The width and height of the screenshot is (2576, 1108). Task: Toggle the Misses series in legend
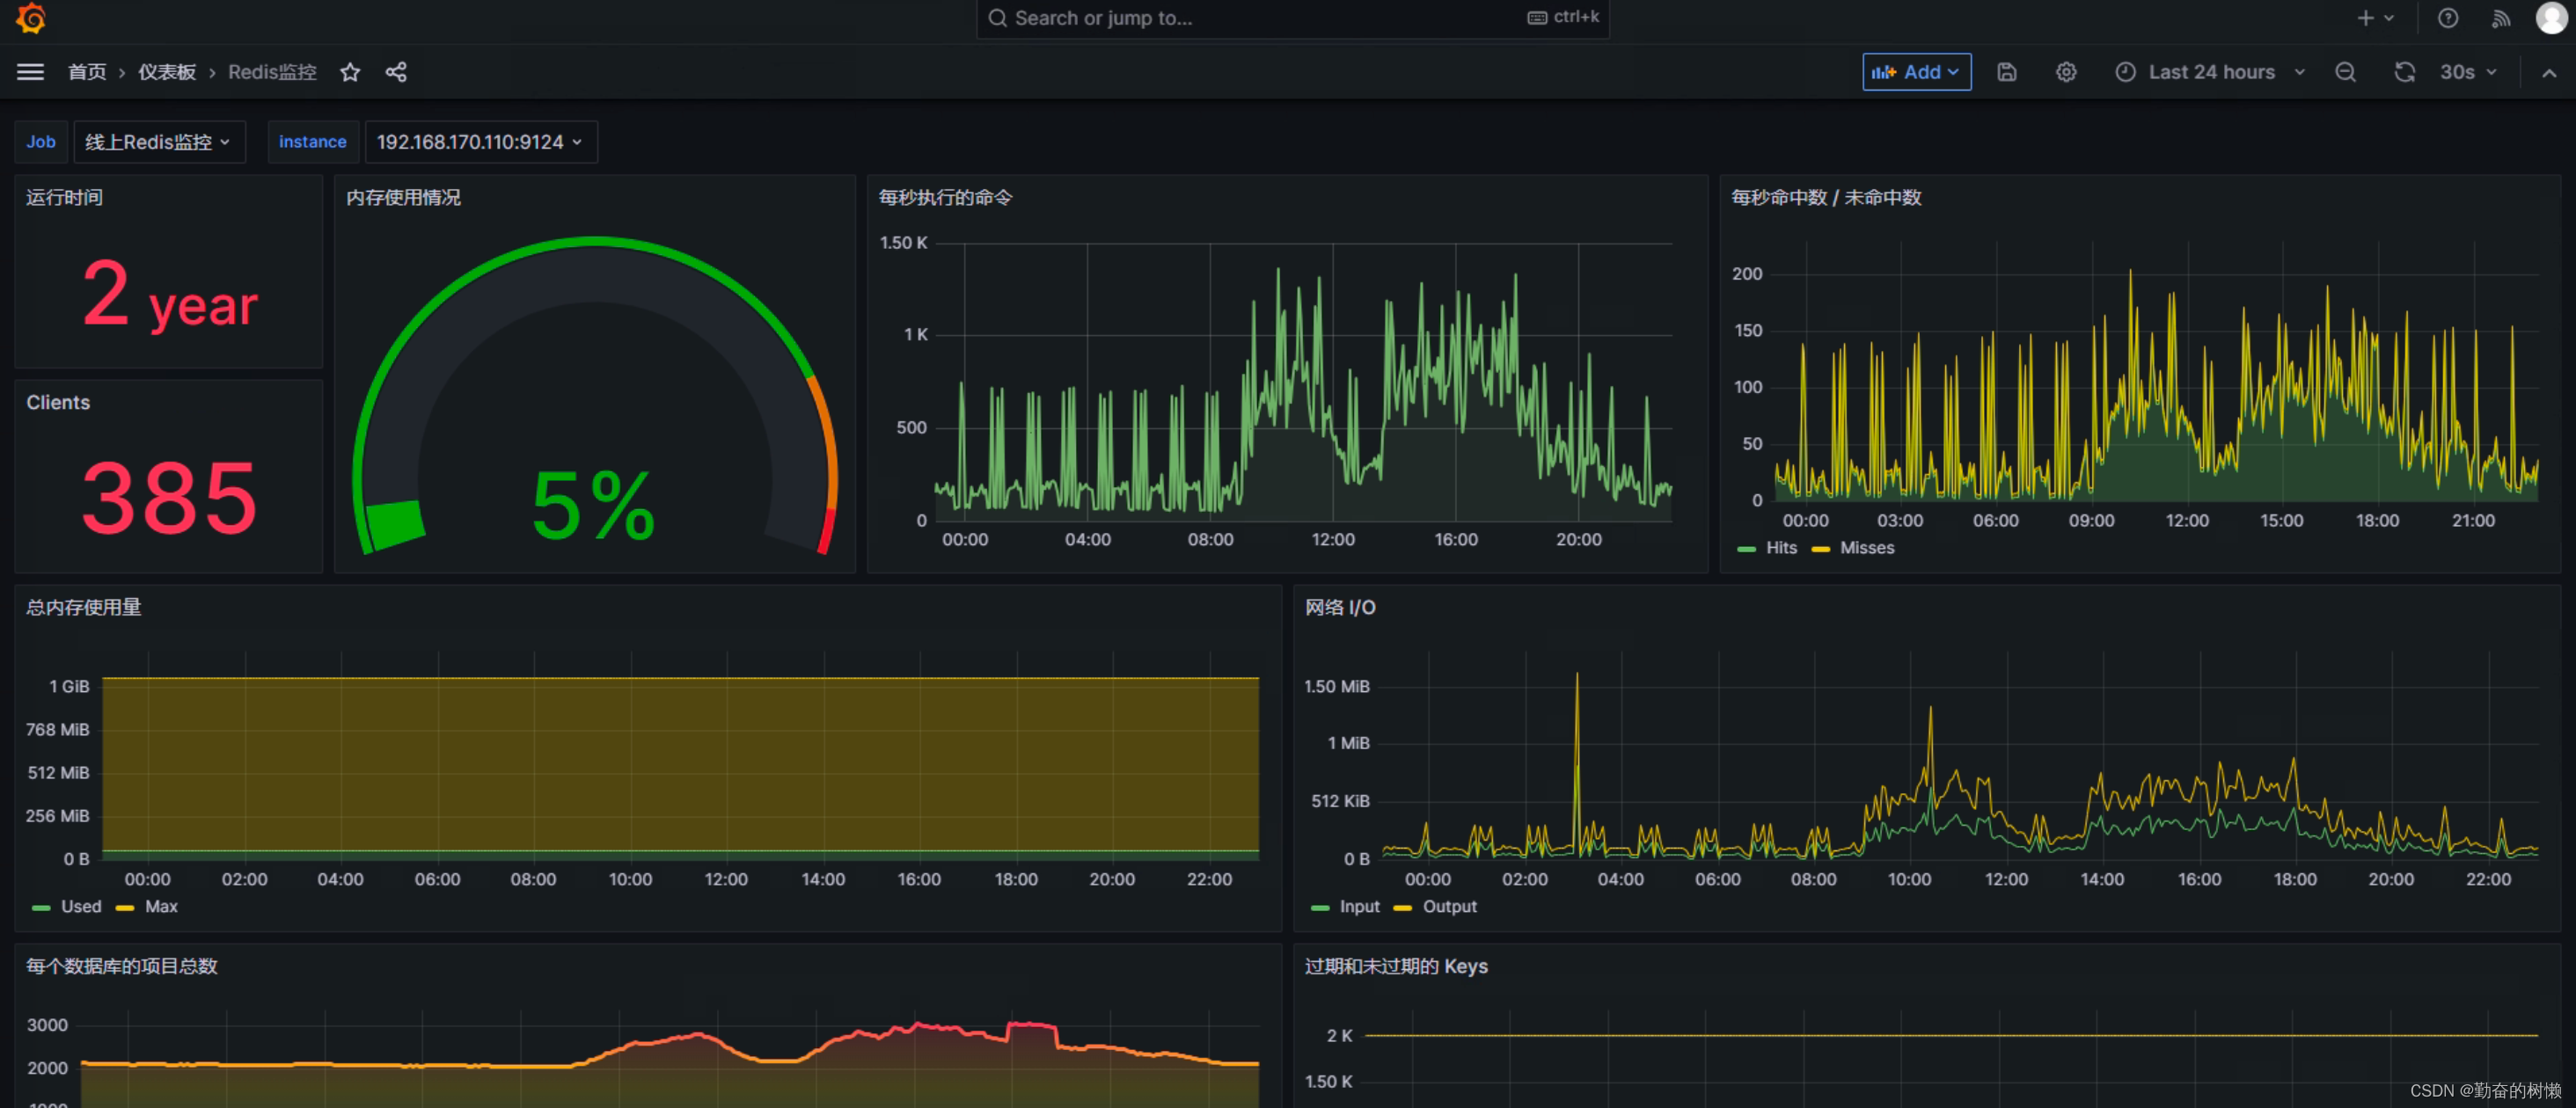(x=1866, y=548)
